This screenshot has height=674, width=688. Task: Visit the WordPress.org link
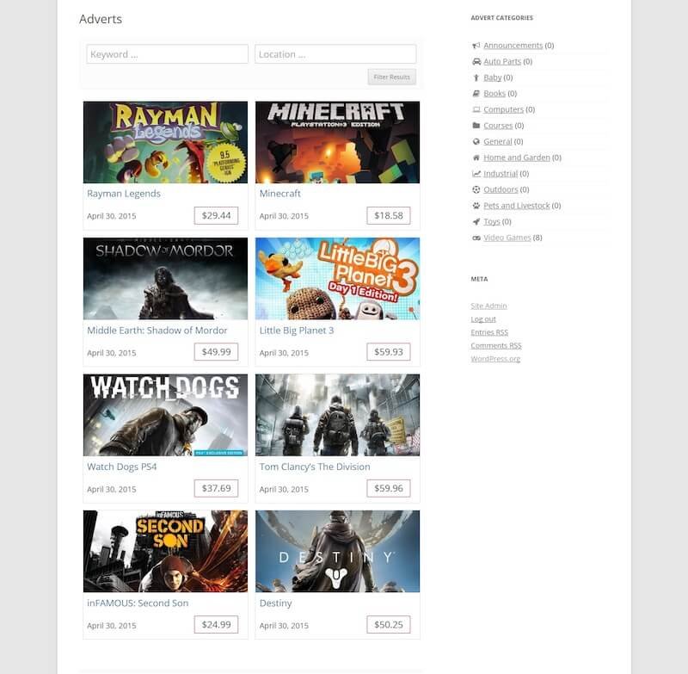(x=495, y=359)
